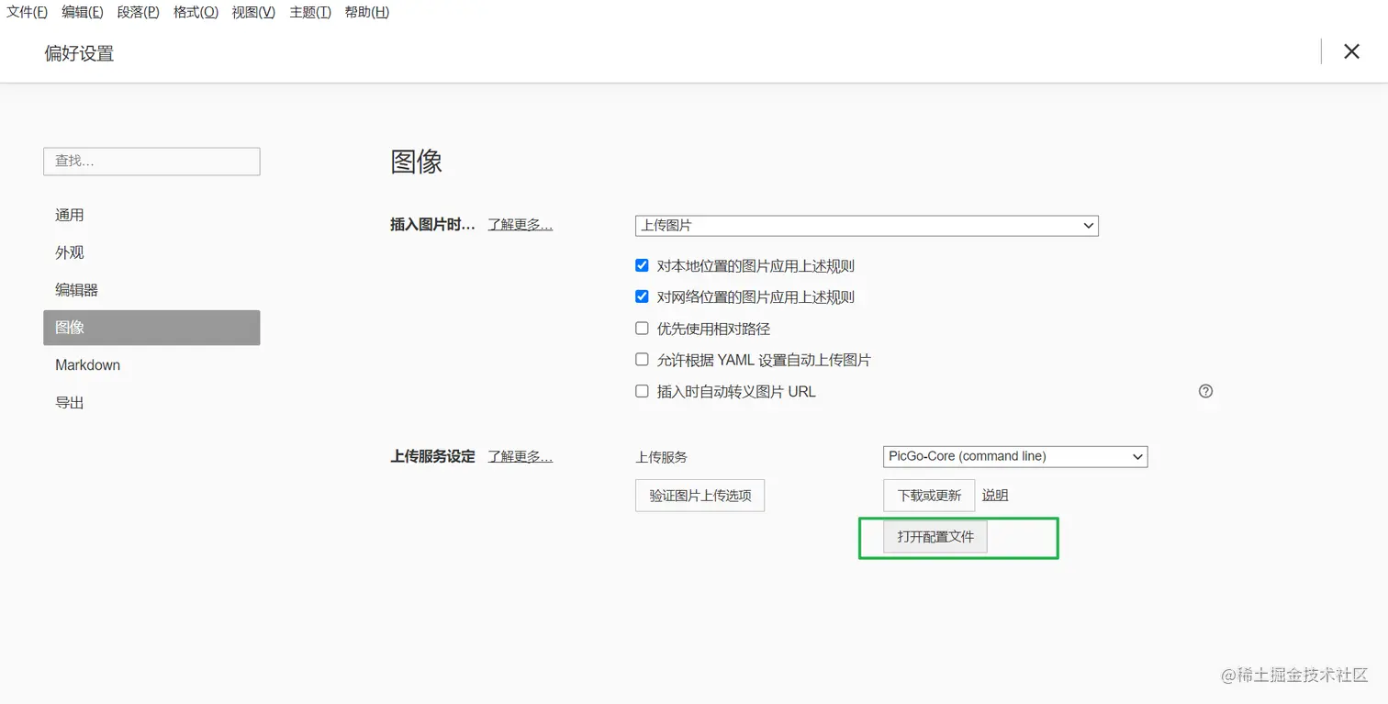This screenshot has width=1388, height=704.
Task: Click the 打开配置文件 button
Action: (x=935, y=537)
